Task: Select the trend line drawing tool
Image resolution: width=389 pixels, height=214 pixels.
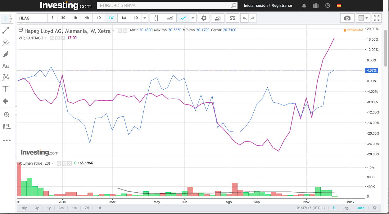Action: point(6,30)
